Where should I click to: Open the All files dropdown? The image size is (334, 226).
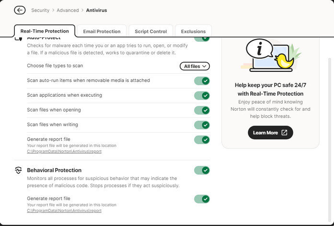click(x=195, y=66)
